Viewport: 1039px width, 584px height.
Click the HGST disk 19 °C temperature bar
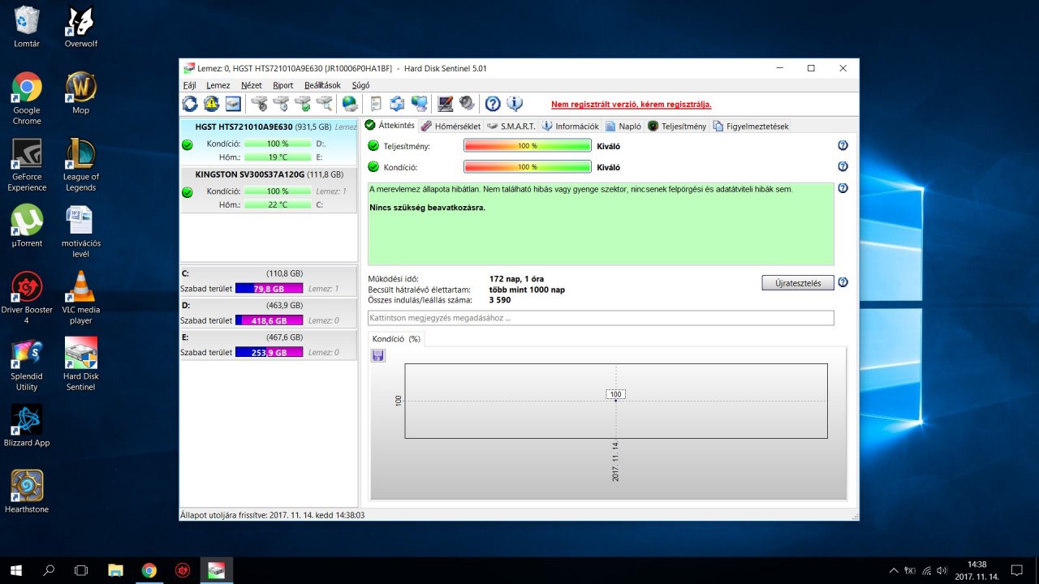(x=278, y=157)
